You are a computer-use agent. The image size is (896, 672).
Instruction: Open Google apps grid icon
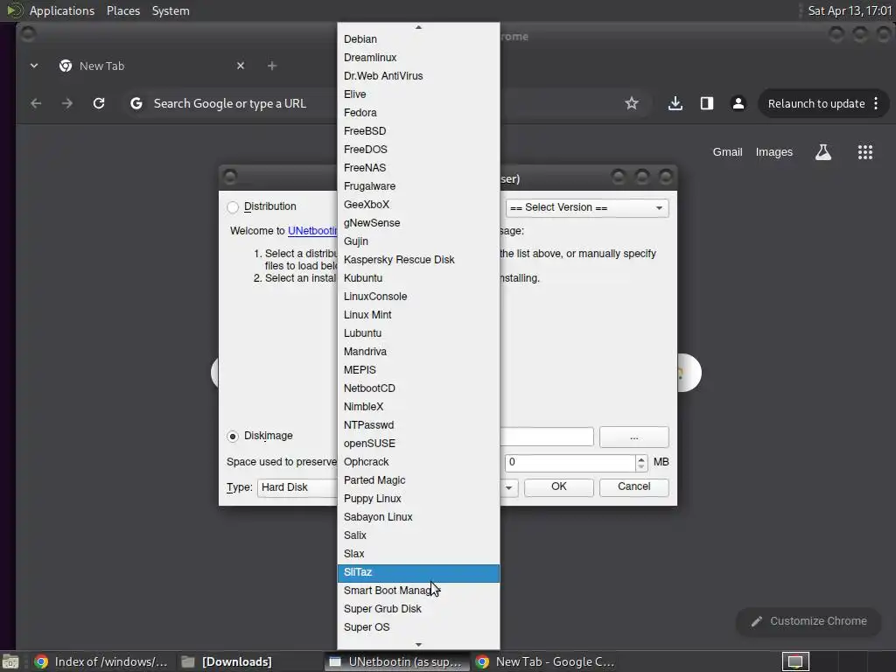point(865,152)
